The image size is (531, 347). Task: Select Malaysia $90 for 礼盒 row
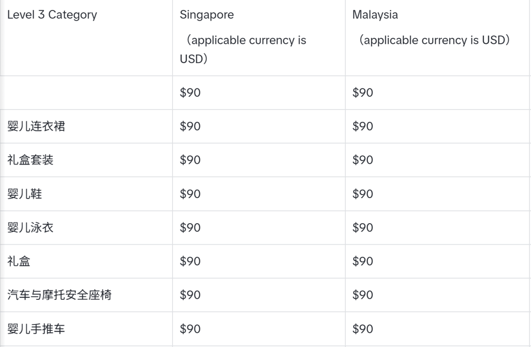tap(363, 261)
